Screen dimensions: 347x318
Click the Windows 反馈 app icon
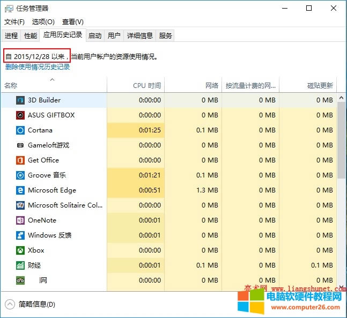point(20,235)
